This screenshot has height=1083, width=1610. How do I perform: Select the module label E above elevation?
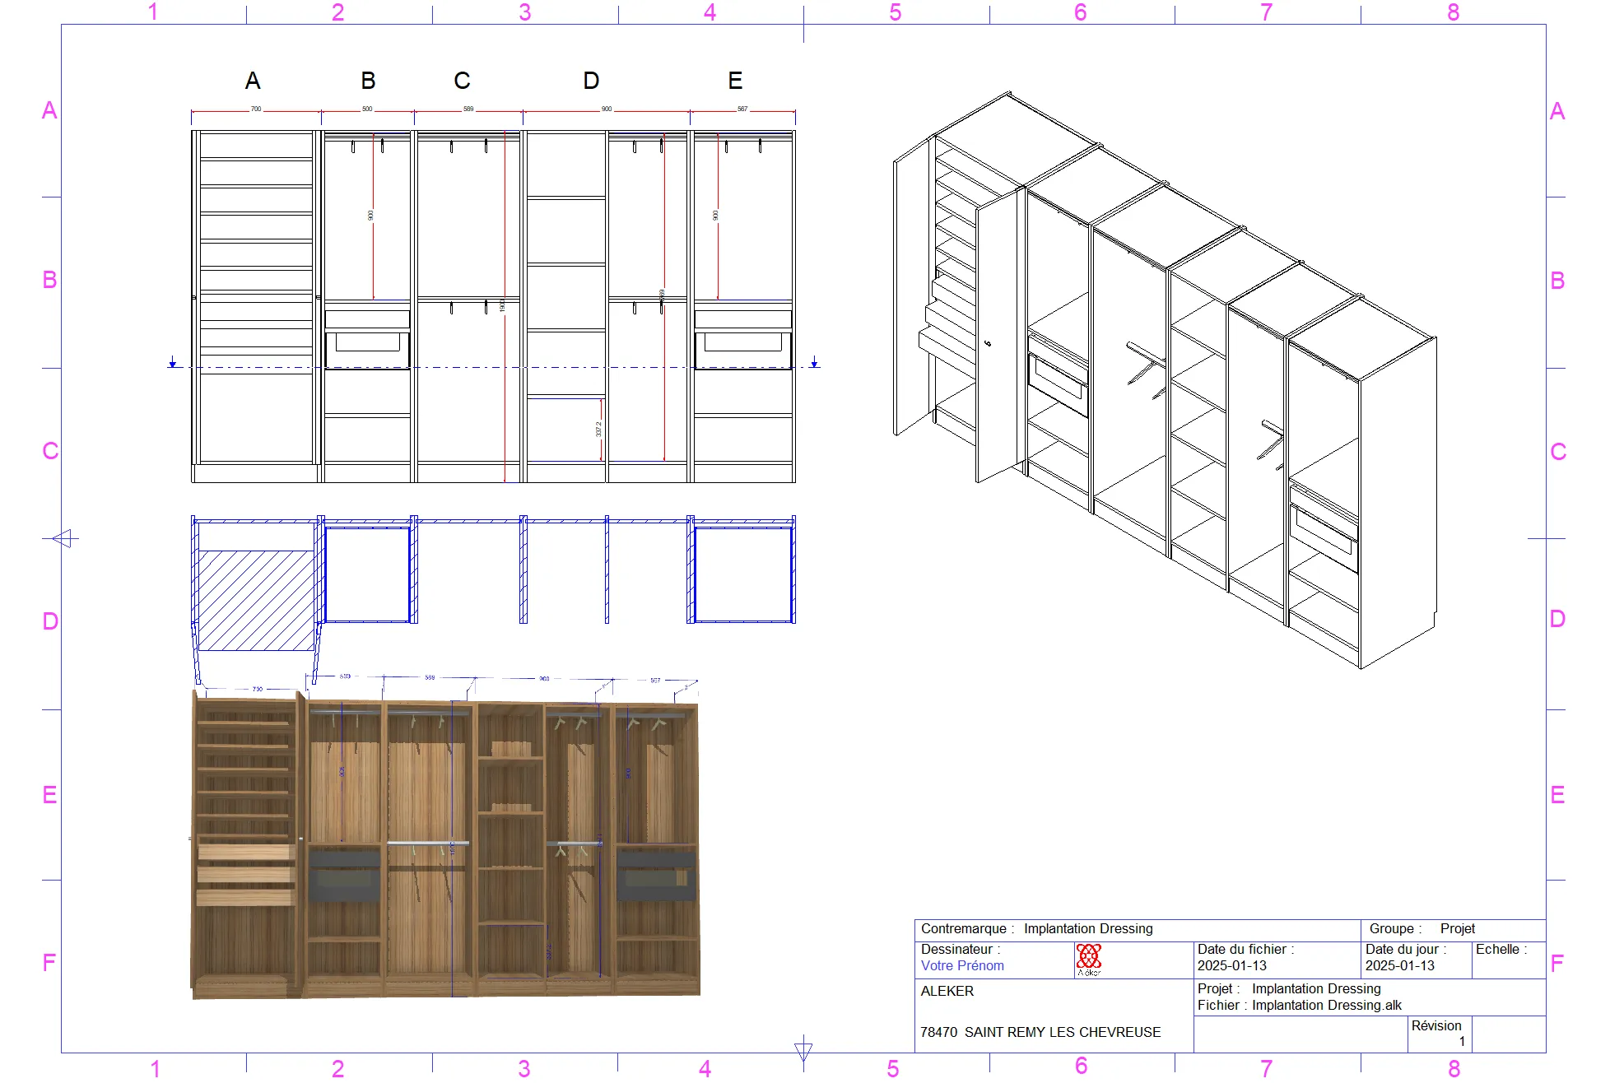point(735,81)
